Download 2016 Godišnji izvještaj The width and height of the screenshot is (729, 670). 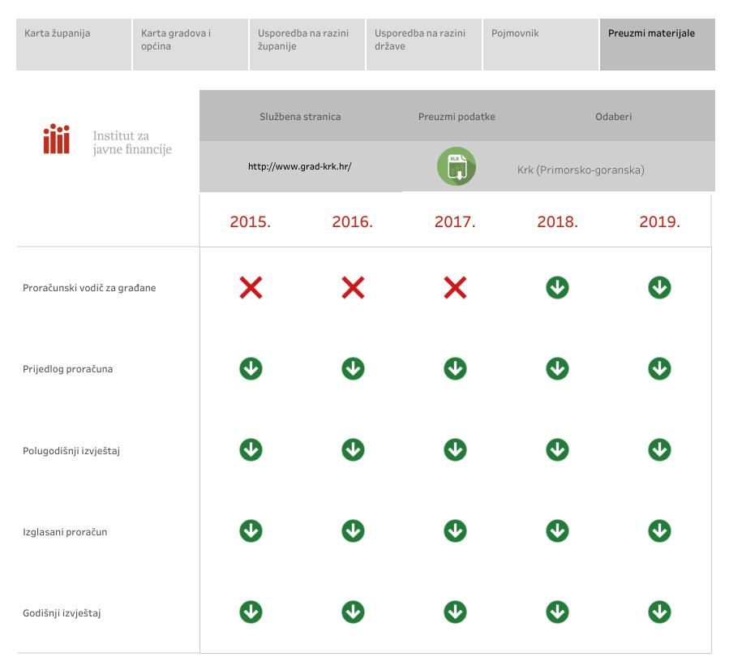point(353,612)
